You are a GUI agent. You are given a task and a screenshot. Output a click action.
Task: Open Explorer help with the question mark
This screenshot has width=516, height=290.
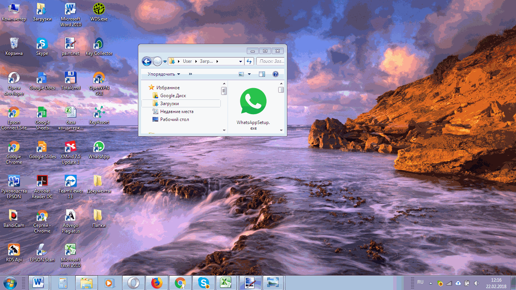[x=276, y=74]
